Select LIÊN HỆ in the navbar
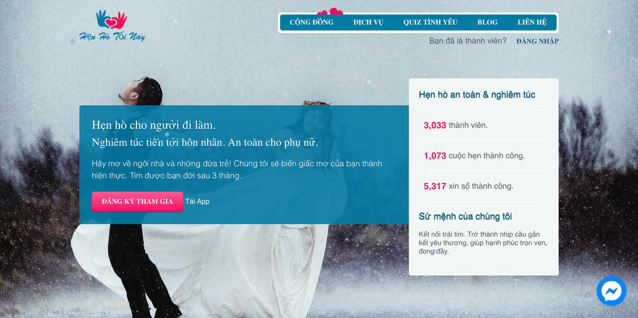The height and width of the screenshot is (318, 638). pyautogui.click(x=532, y=22)
